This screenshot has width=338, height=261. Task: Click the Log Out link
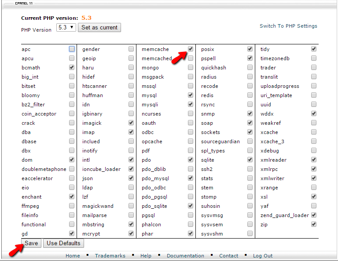coord(263,256)
